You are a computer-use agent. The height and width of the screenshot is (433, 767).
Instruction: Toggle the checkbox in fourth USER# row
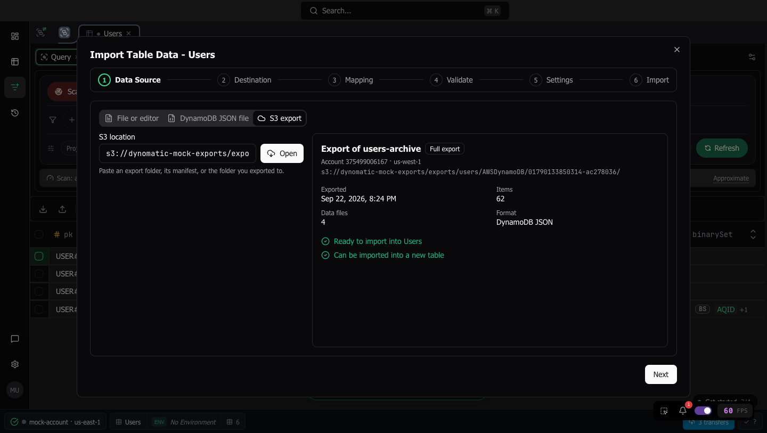[39, 309]
